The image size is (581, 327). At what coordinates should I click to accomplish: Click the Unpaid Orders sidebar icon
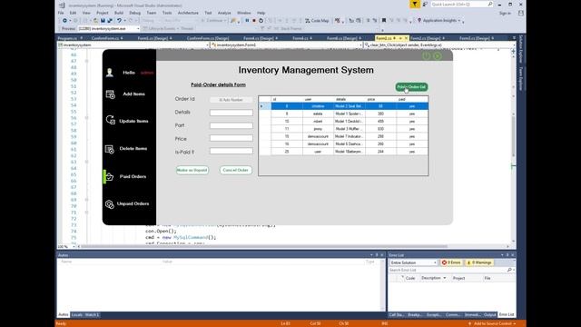[x=109, y=203]
